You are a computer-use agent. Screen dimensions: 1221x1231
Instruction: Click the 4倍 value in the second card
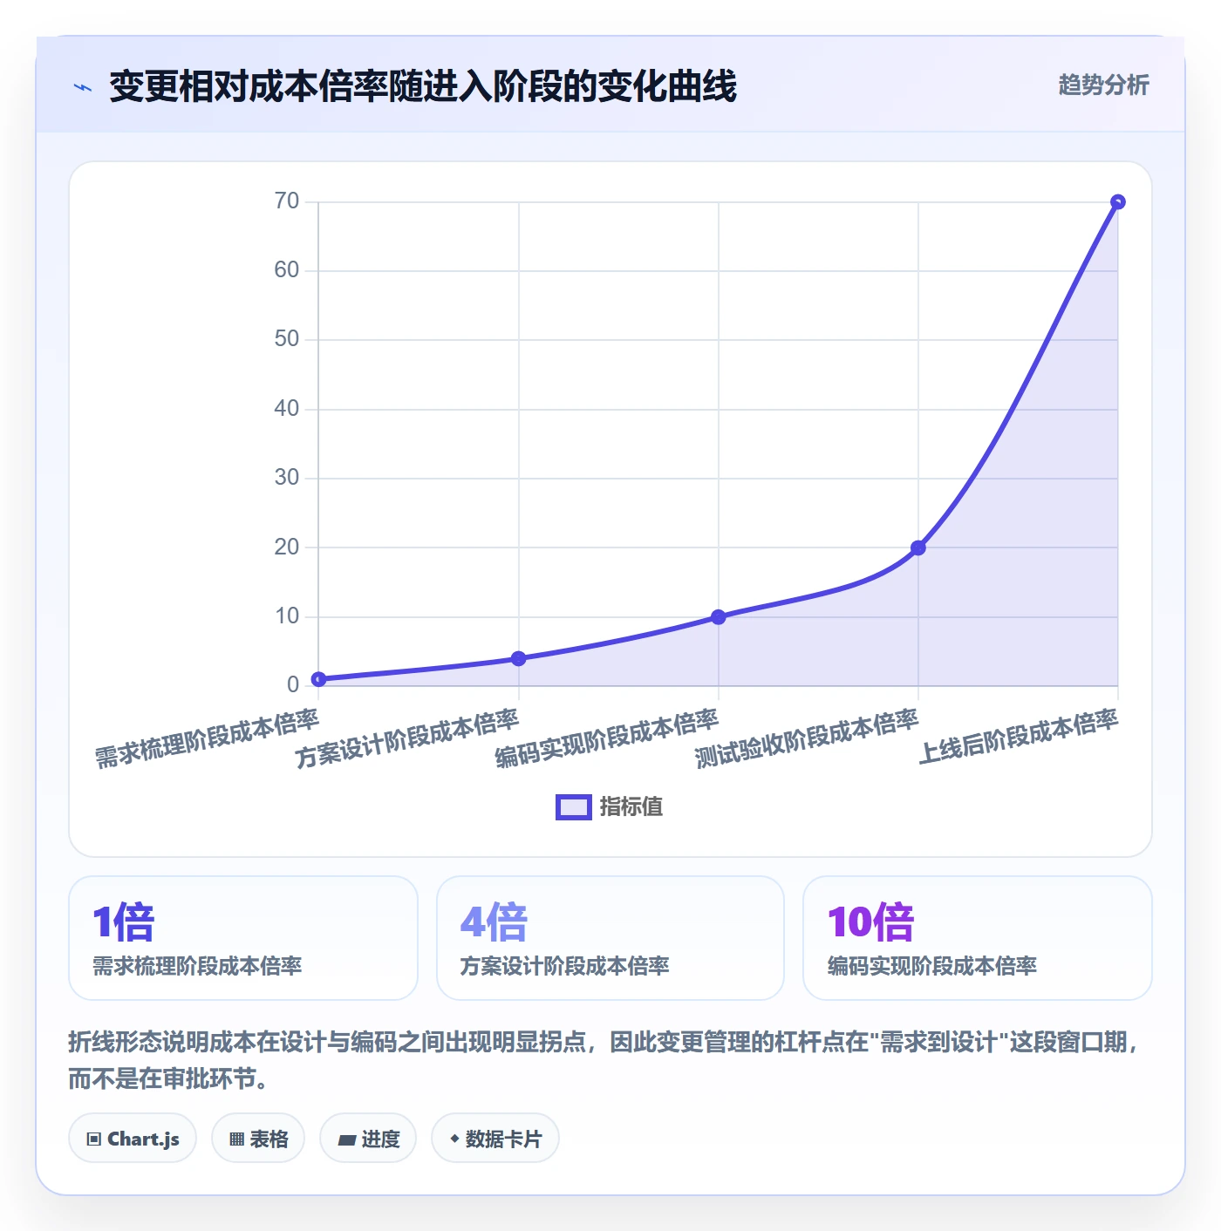pyautogui.click(x=494, y=922)
